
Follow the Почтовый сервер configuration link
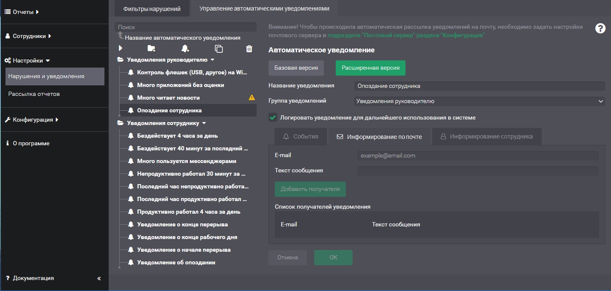coord(406,35)
